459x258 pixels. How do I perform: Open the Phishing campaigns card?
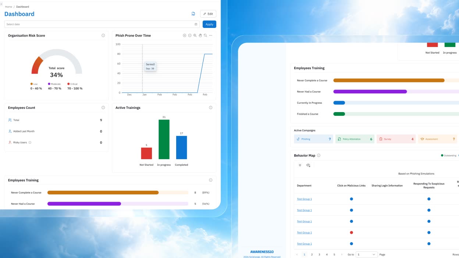[313, 139]
